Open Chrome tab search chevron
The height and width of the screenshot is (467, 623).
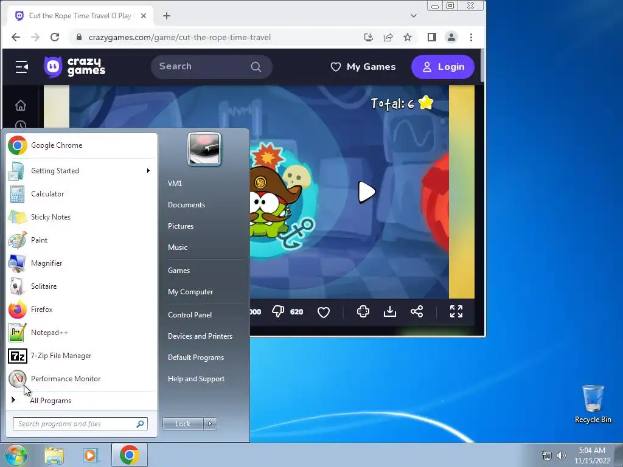point(414,16)
